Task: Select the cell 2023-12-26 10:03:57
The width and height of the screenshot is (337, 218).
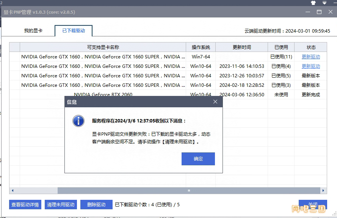Action: pos(241,76)
